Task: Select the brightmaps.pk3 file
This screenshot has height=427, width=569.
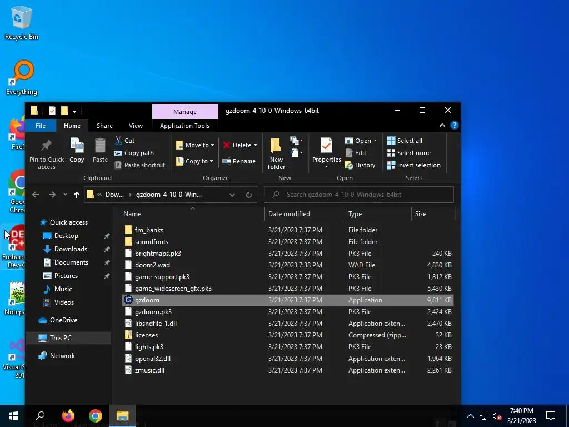Action: click(288, 254)
